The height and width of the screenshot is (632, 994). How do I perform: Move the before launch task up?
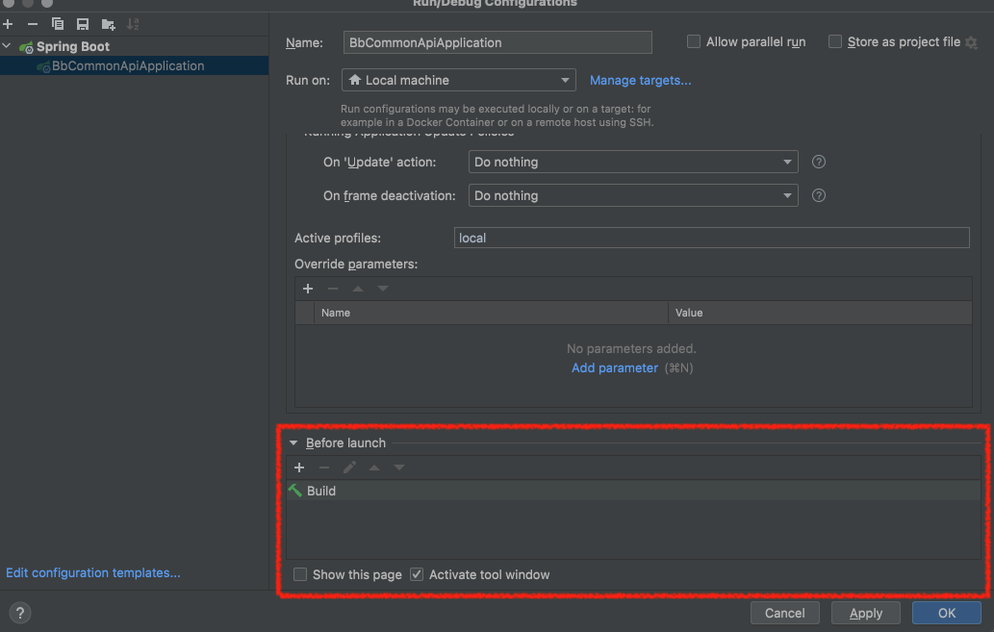pyautogui.click(x=374, y=468)
